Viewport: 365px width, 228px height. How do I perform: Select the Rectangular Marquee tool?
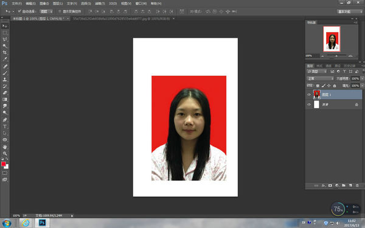[5, 33]
